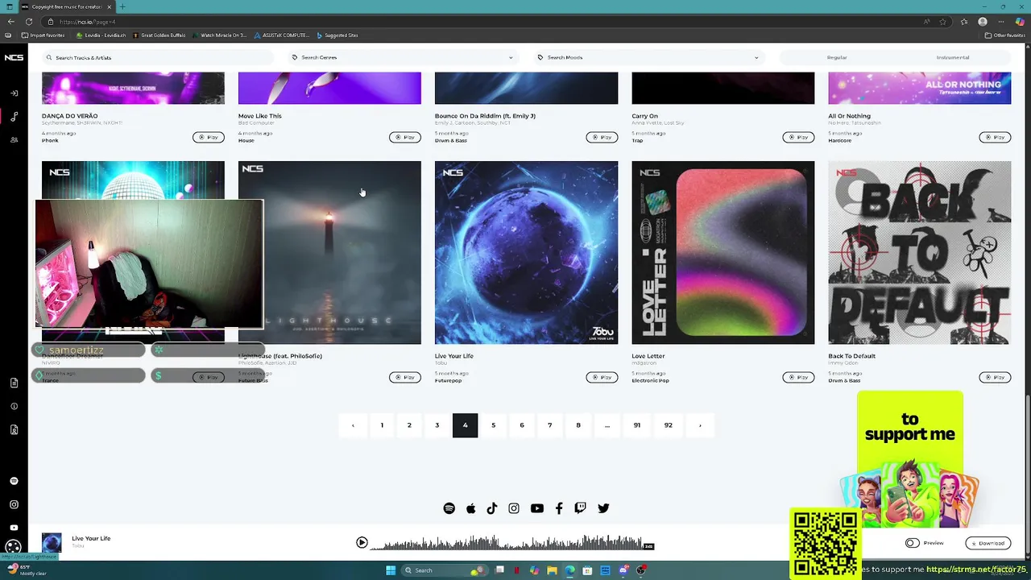Click the NCS logo in the sidebar
This screenshot has height=580, width=1031.
[14, 57]
